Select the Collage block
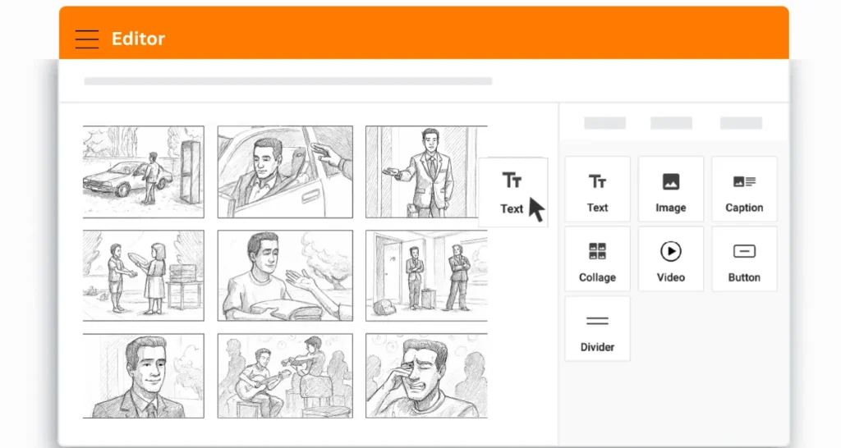Screen dimensions: 841x448 pos(597,258)
